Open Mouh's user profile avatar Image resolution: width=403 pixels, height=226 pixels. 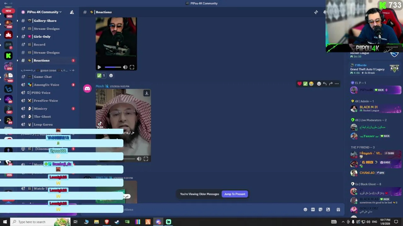click(87, 89)
